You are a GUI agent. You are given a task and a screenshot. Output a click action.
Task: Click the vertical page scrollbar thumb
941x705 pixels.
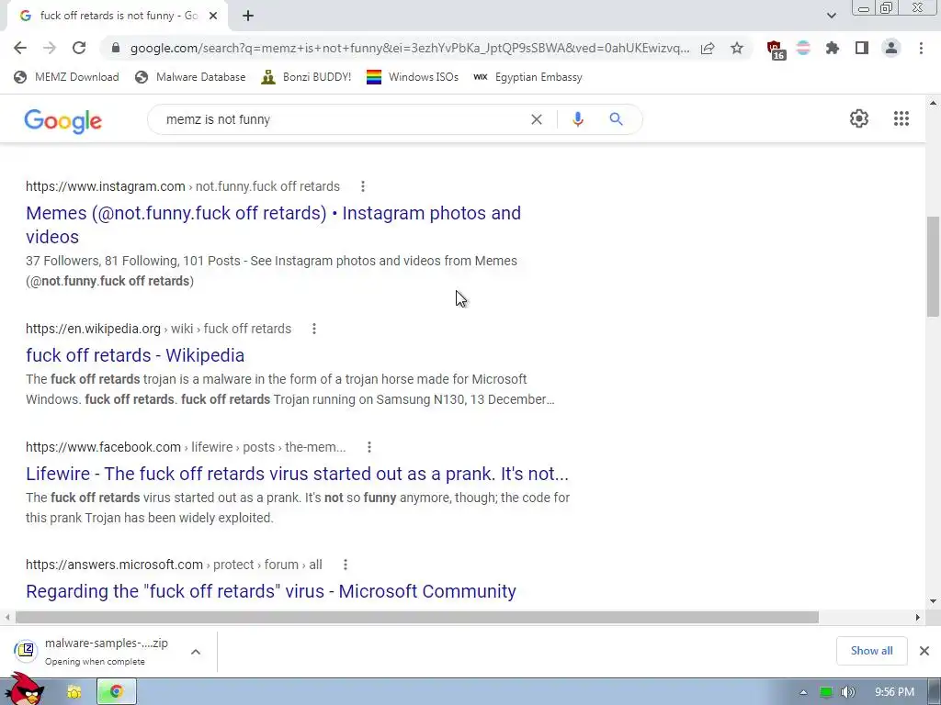tap(933, 266)
